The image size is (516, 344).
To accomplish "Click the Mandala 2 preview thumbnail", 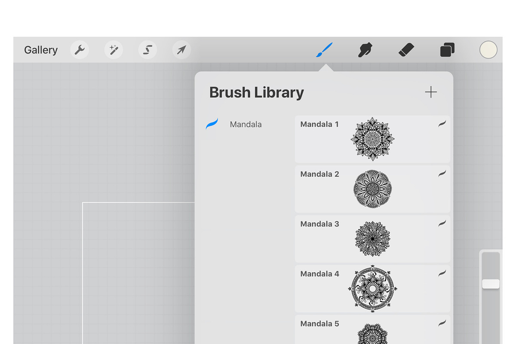I will (372, 189).
